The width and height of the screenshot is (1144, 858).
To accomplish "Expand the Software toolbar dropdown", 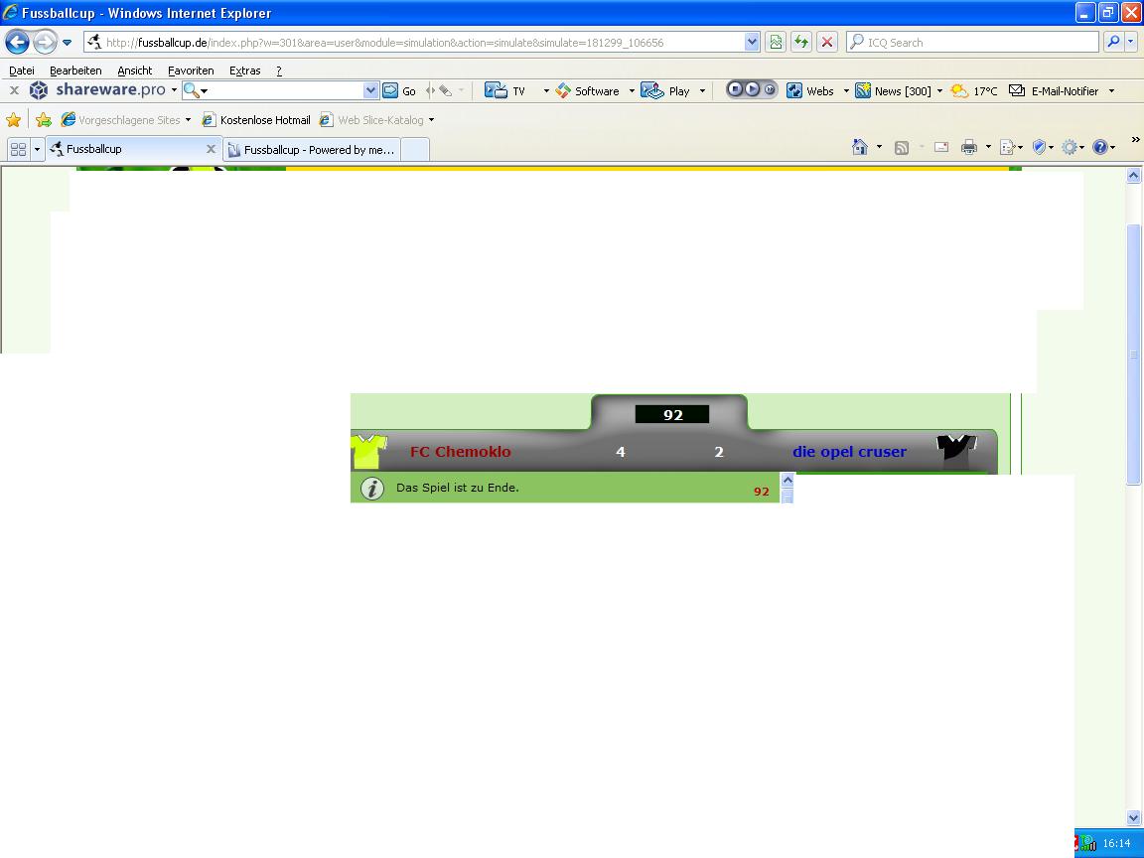I will [x=632, y=91].
